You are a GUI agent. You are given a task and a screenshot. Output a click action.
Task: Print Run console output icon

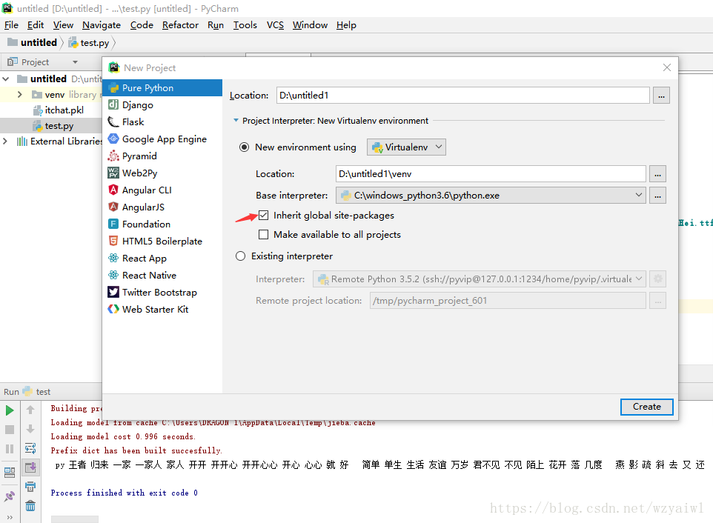pos(30,487)
